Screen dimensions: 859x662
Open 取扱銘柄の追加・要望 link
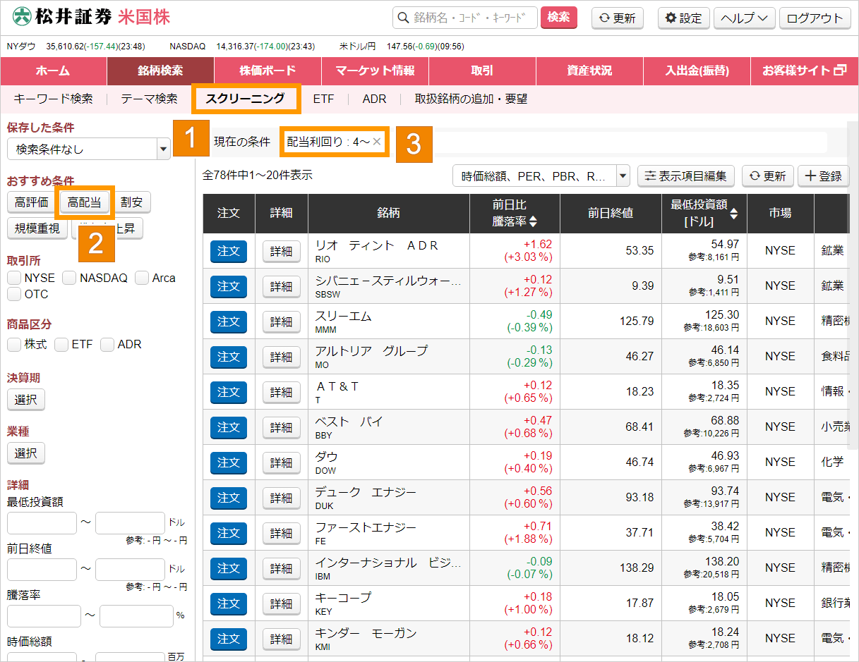[471, 99]
